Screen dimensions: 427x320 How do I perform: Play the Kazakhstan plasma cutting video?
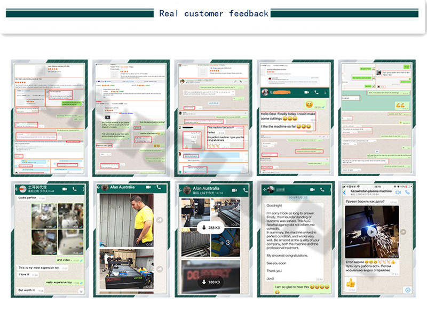coord(371,232)
